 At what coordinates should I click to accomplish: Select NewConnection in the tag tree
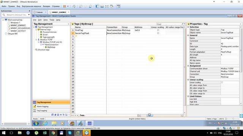coord(52,45)
